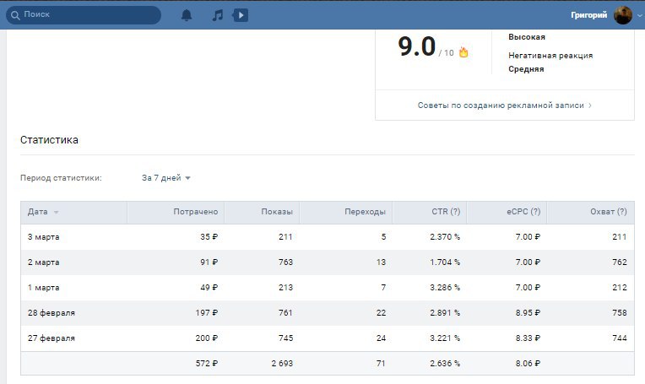Viewport: 645px width, 384px height.
Task: Click the 1.704 % CTR value
Action: [445, 262]
